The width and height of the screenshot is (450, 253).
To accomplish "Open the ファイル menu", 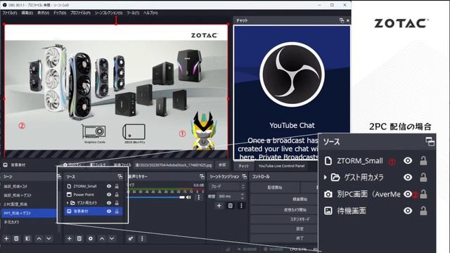I will coord(10,13).
